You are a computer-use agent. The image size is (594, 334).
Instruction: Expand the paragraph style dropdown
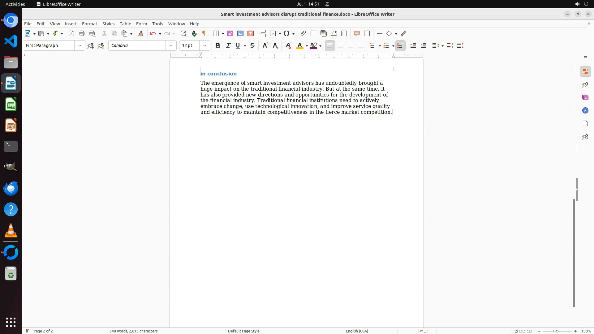80,46
